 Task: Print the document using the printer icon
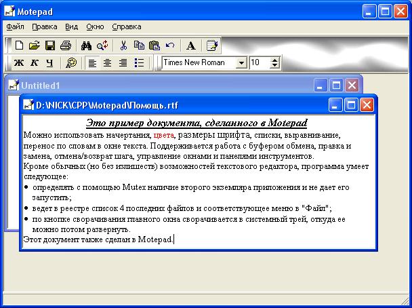[66, 45]
